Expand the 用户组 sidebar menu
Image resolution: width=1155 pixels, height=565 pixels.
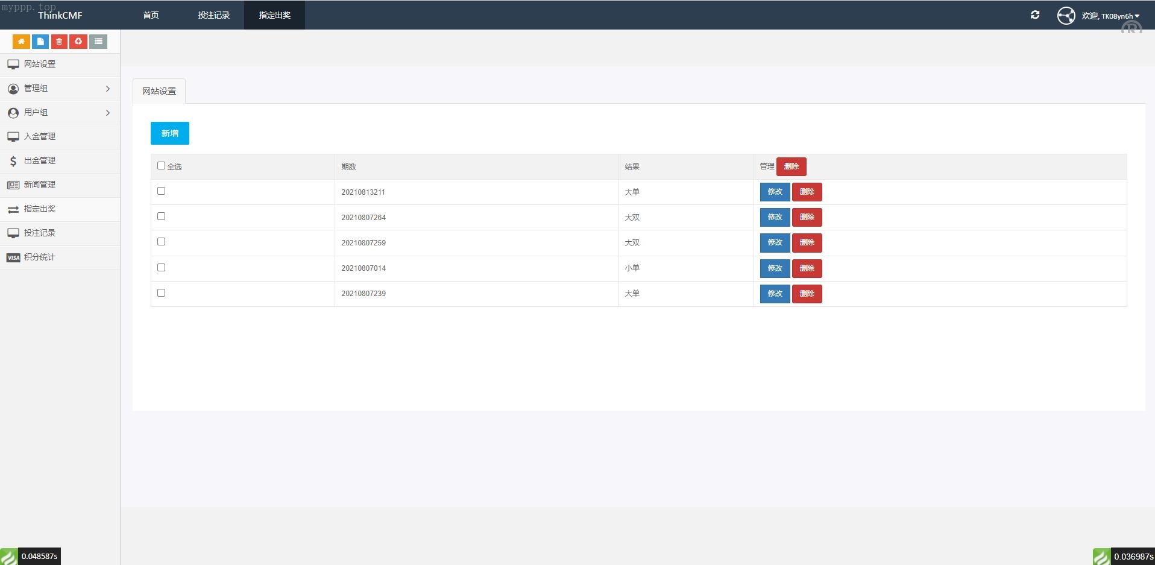click(x=60, y=113)
